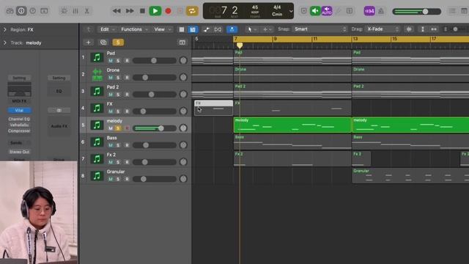The image size is (469, 264).
Task: Open the Toolbar toggle button
Action: coord(44,11)
